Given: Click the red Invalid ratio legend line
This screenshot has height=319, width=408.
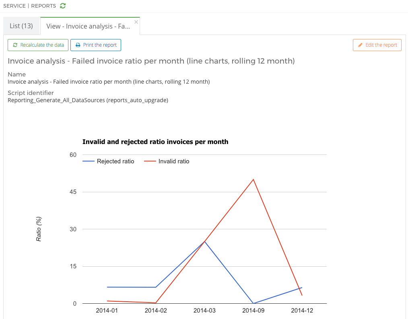Looking at the screenshot, I should pos(149,161).
